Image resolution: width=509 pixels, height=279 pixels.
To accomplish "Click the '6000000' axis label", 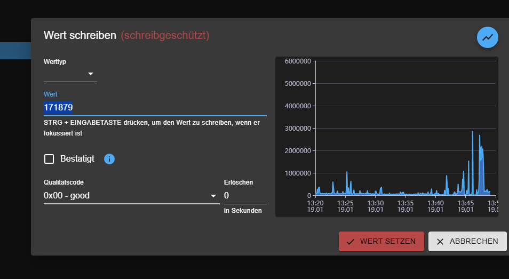I will 298,61.
